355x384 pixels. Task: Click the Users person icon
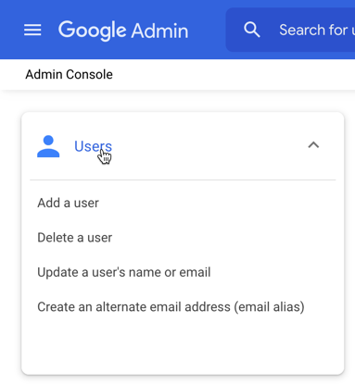point(48,146)
